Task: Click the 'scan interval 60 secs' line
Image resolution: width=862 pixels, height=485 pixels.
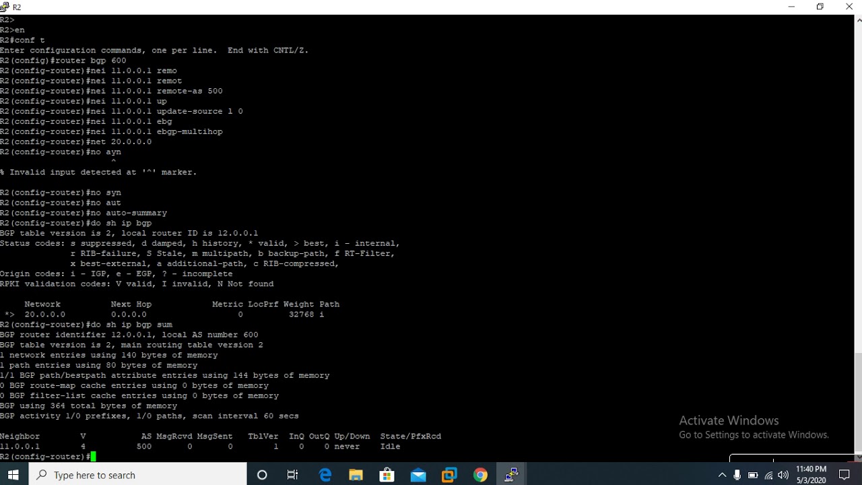Action: 150,416
